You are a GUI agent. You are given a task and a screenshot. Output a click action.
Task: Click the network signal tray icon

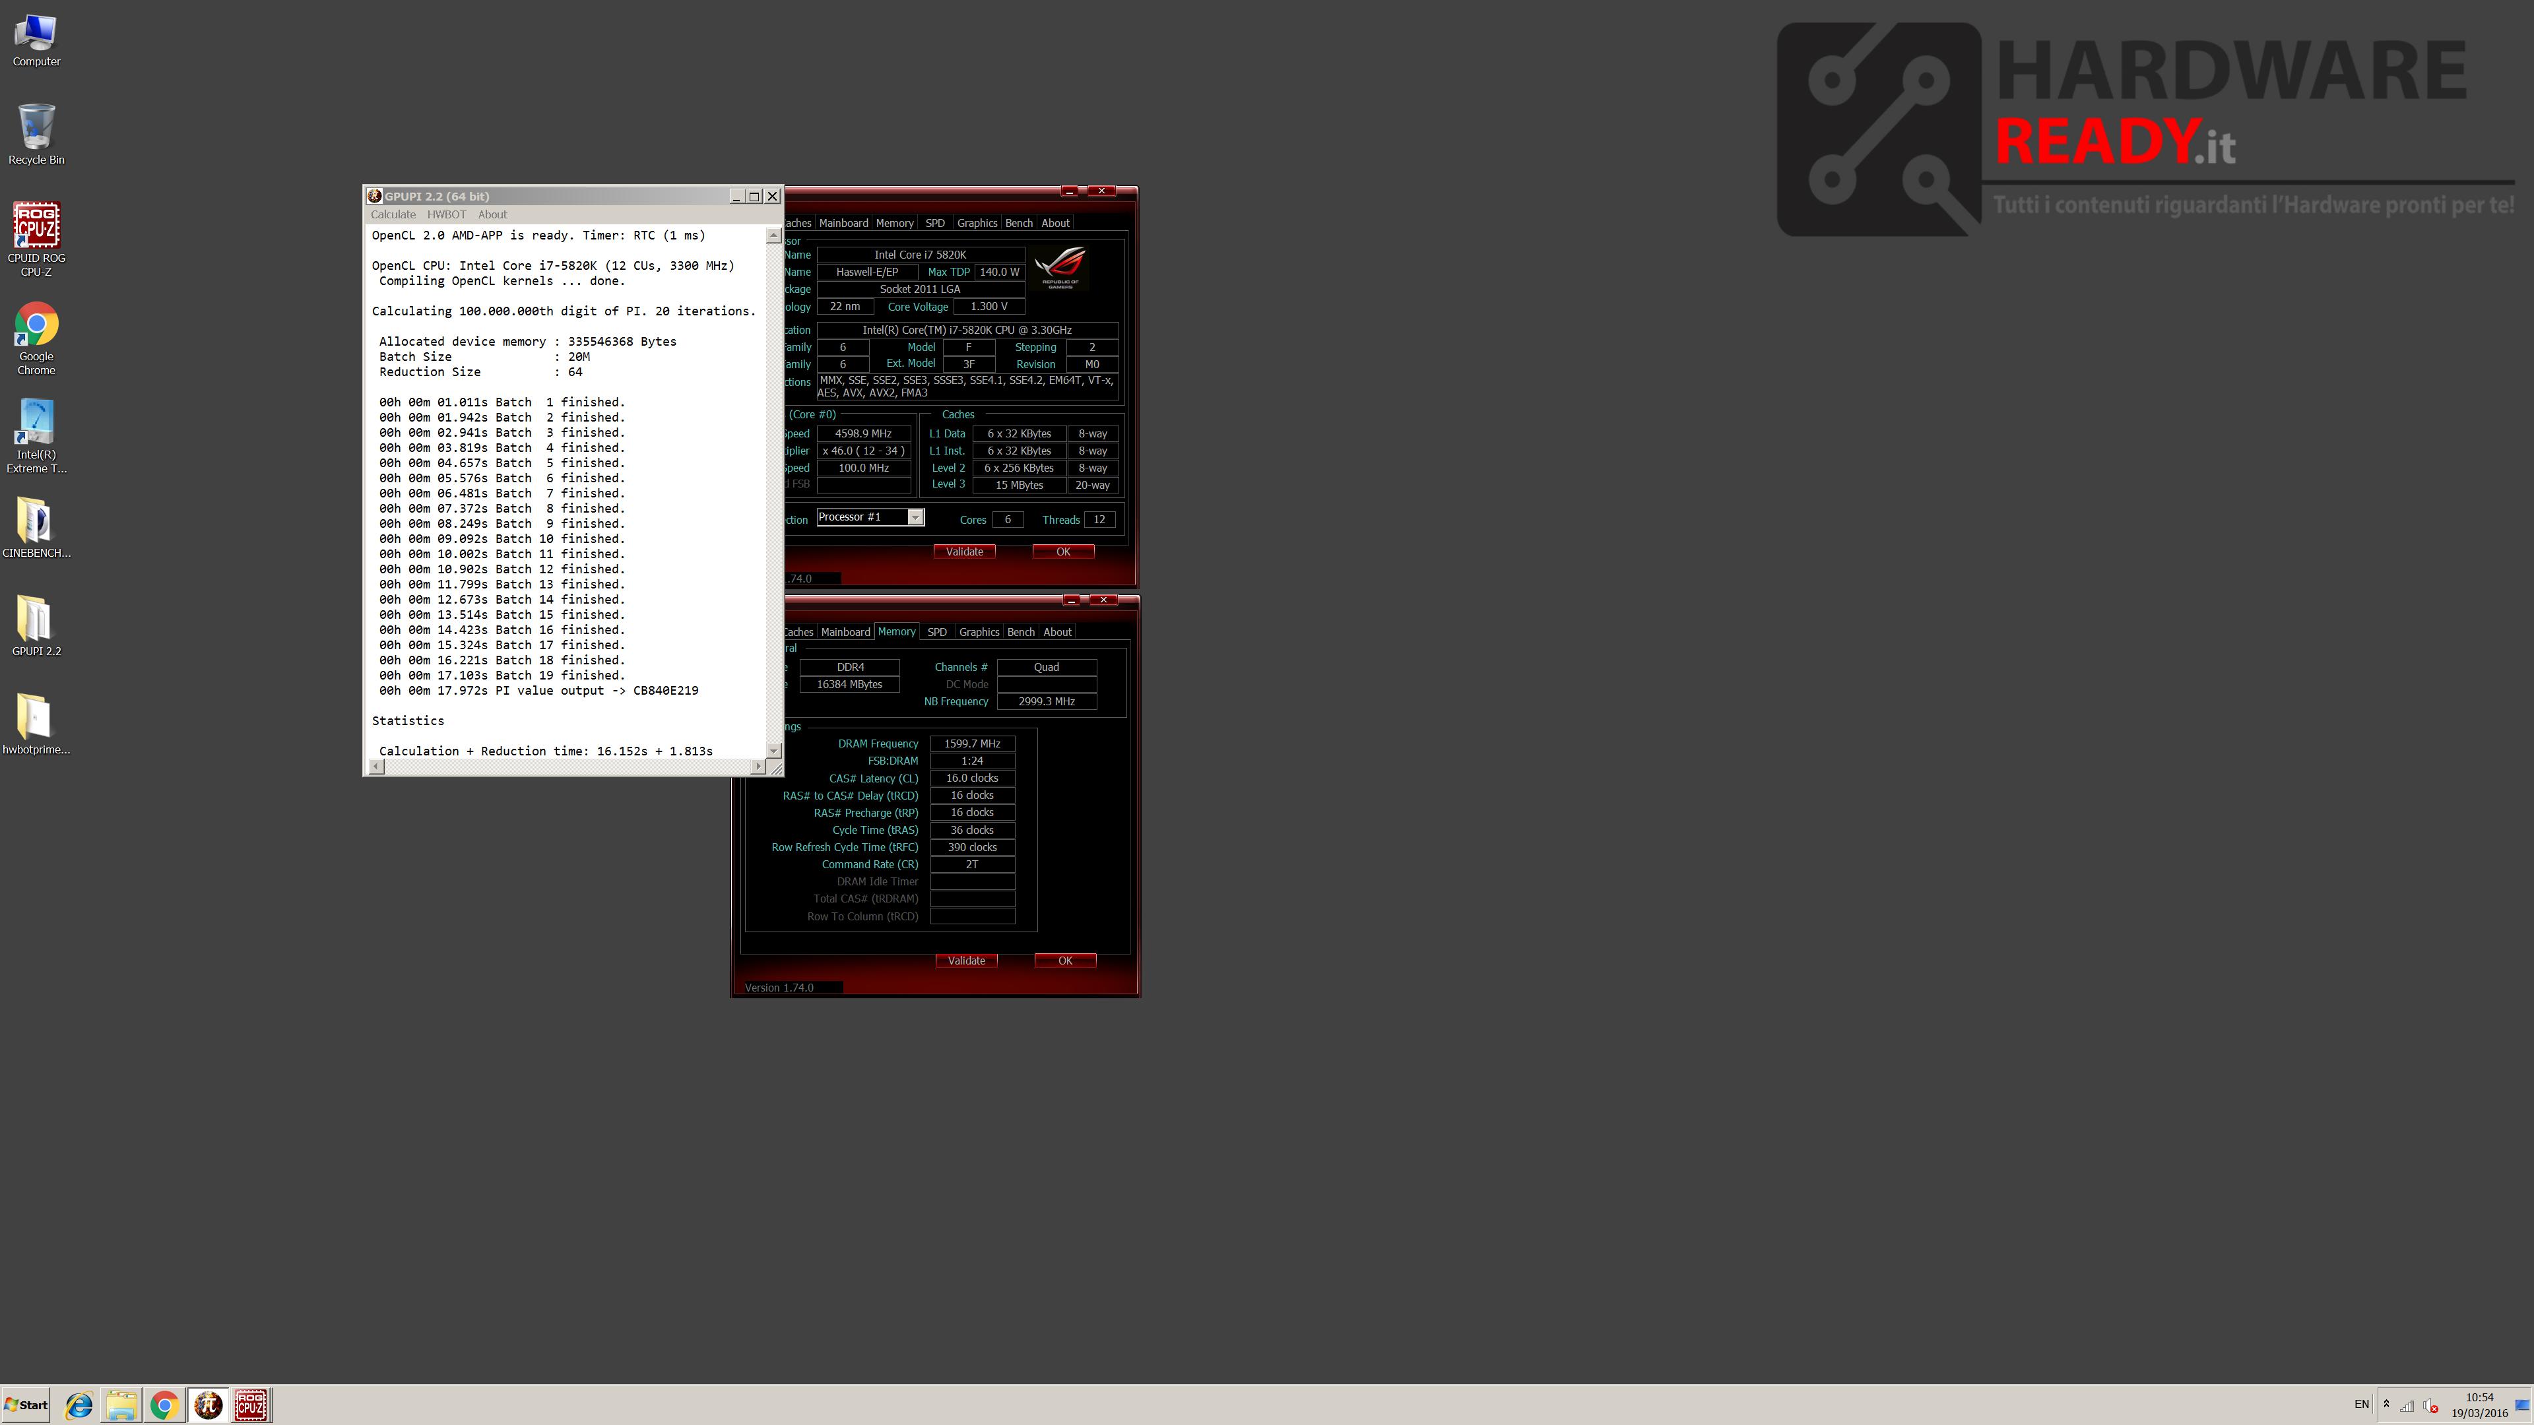point(2407,1405)
